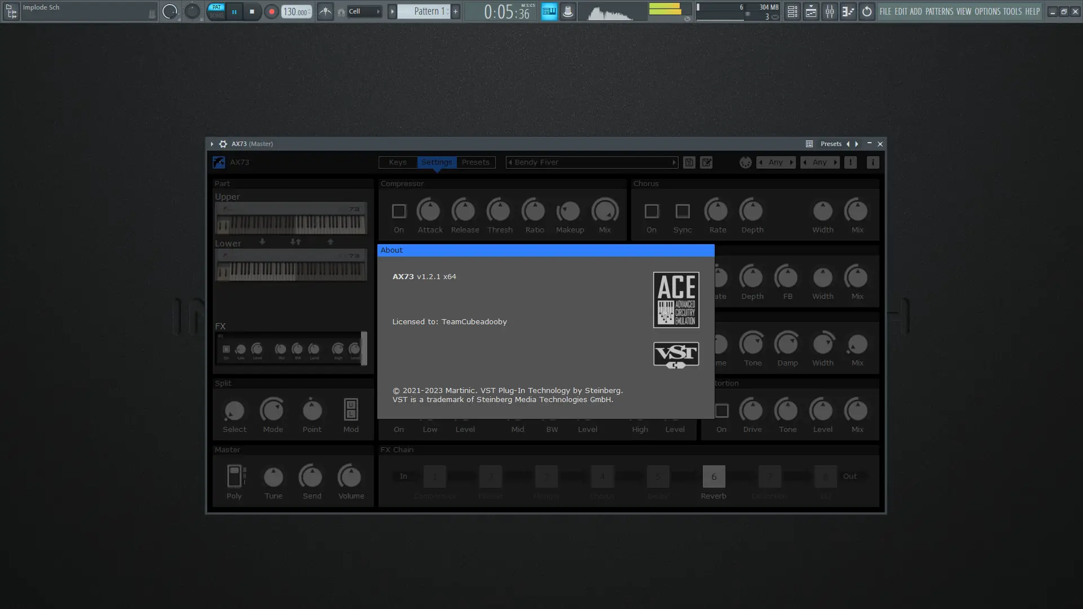
Task: Click the Master Volume knob
Action: (349, 477)
